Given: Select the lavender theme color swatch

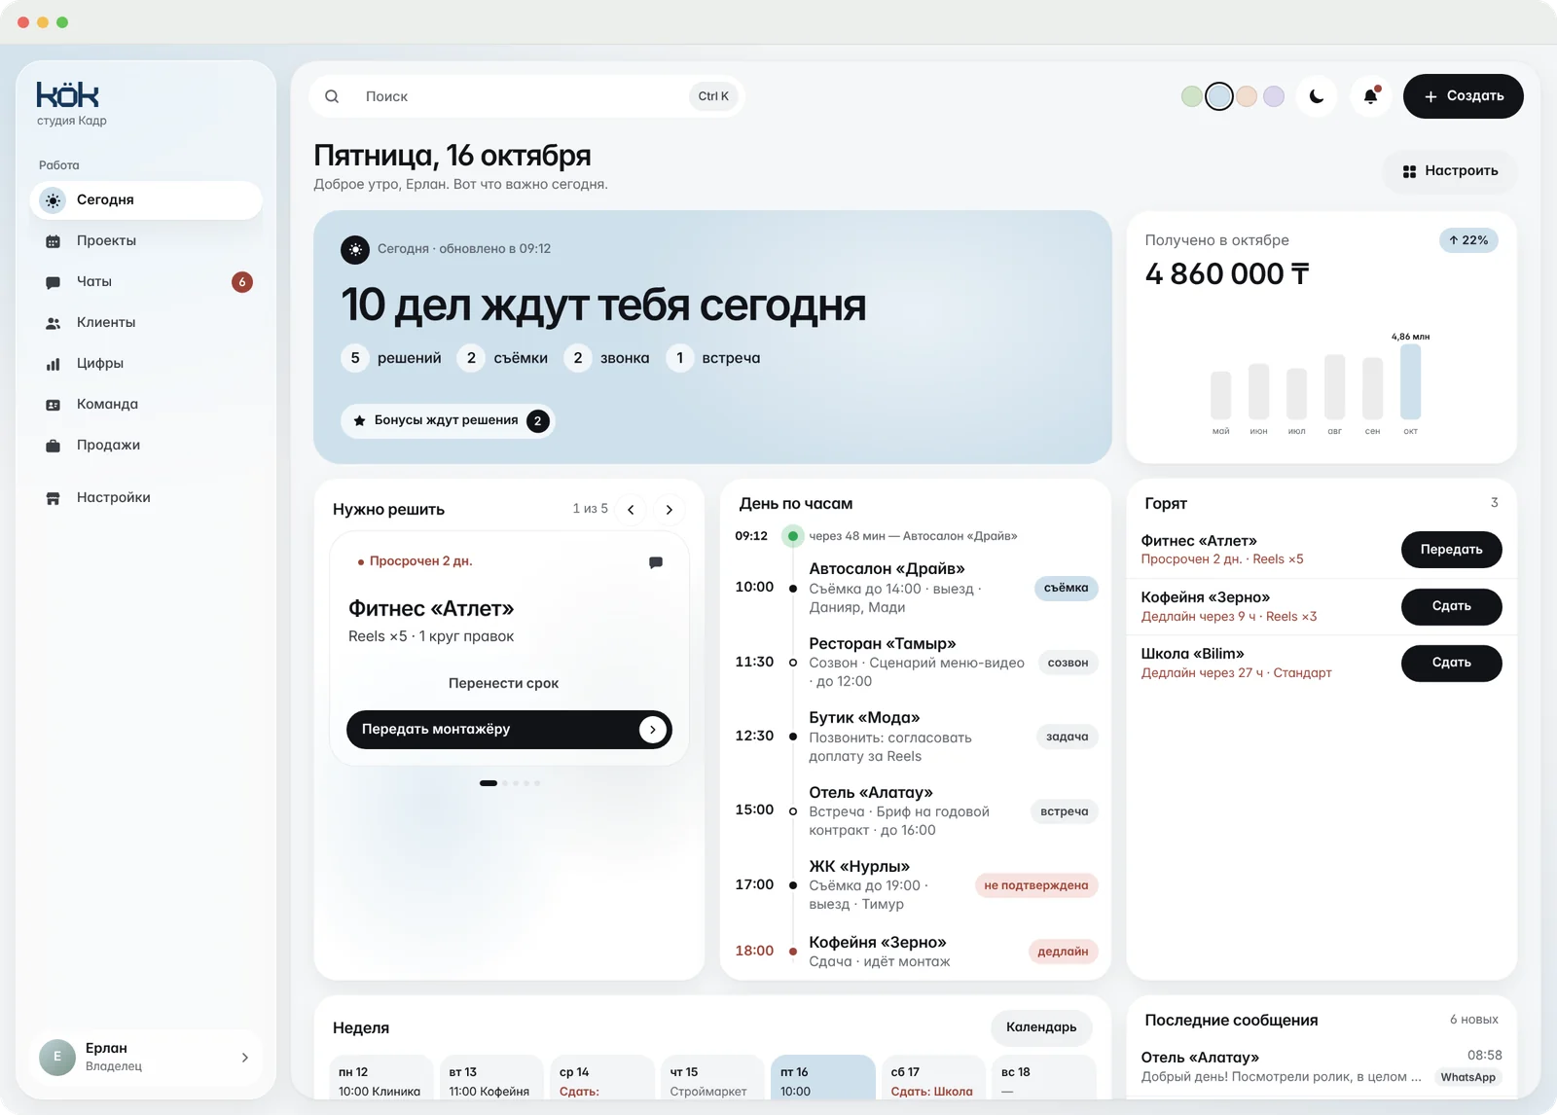Looking at the screenshot, I should [x=1274, y=96].
